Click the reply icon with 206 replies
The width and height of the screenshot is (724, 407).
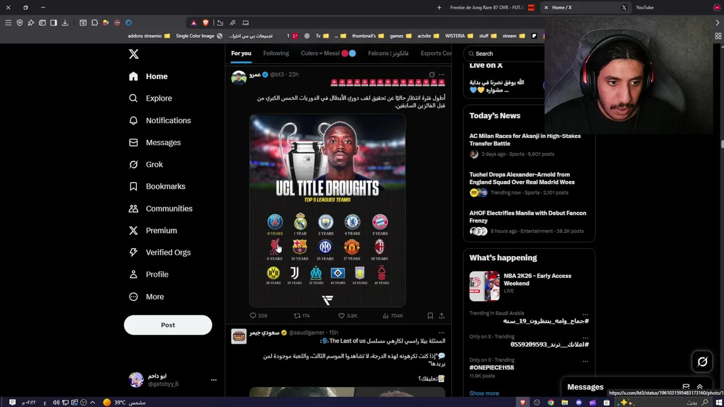(253, 315)
